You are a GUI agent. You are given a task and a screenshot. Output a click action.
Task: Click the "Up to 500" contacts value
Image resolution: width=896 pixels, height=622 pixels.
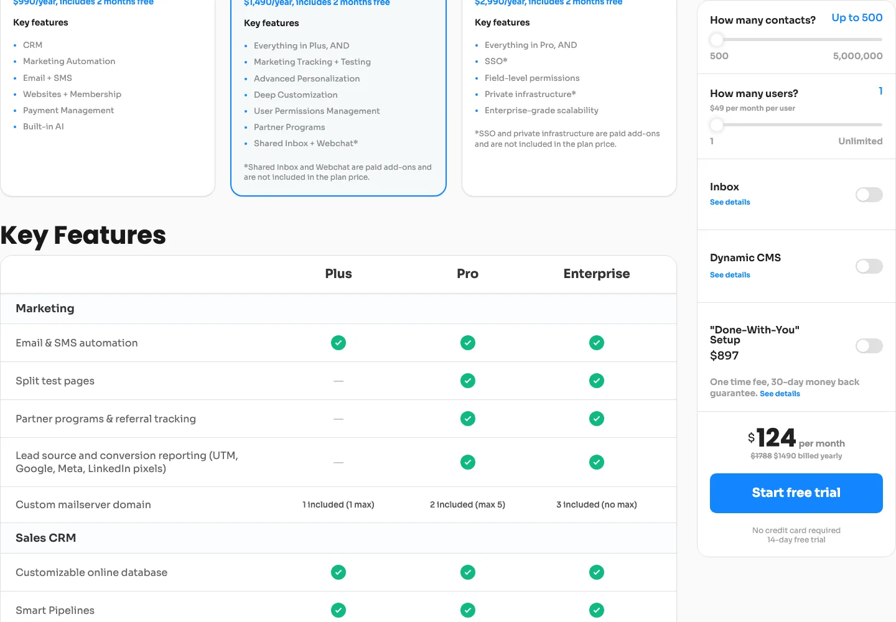coord(857,17)
